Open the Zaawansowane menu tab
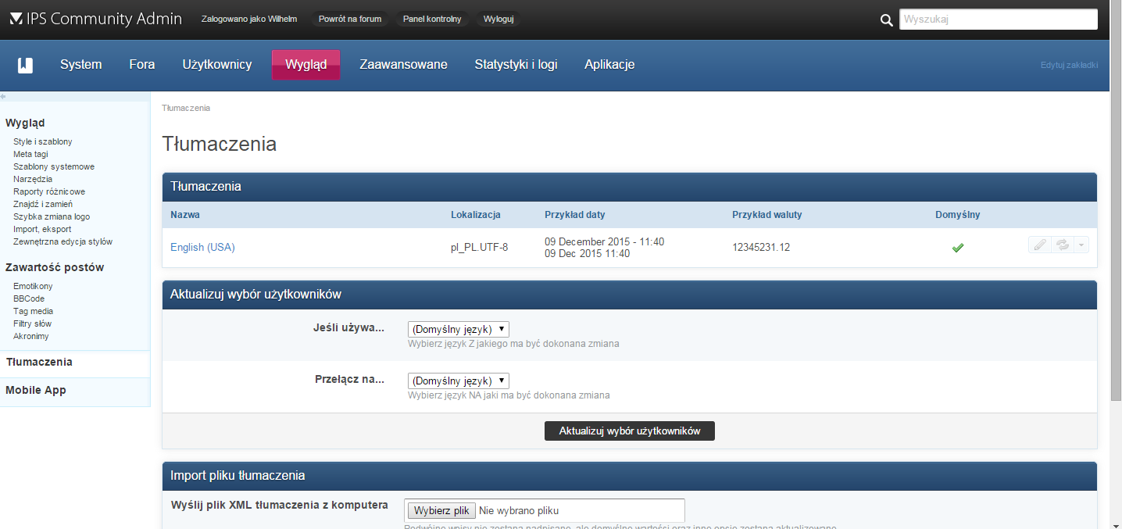The image size is (1122, 529). coord(403,65)
